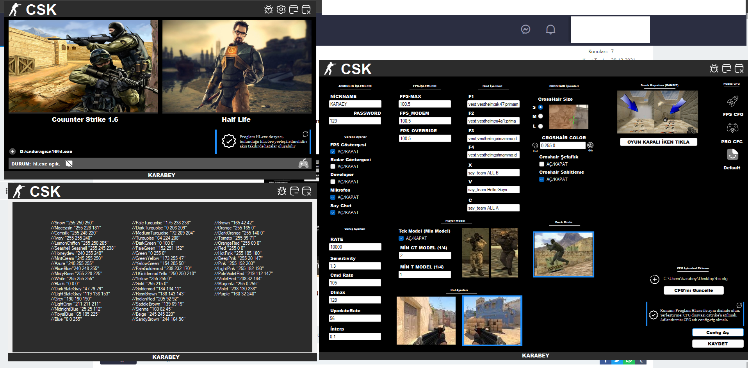Click the CROSHAİR COLOR value field
748x368 pixels.
(563, 146)
